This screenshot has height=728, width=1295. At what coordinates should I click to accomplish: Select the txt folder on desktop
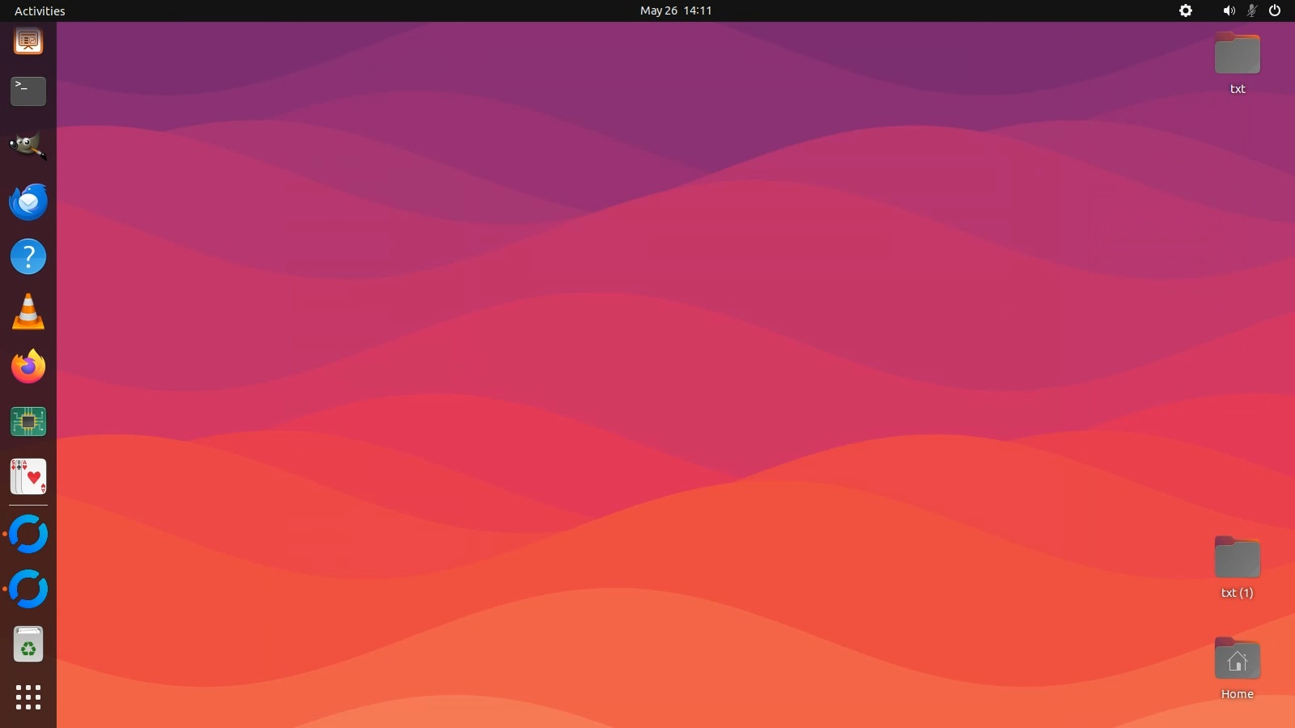coord(1237,55)
